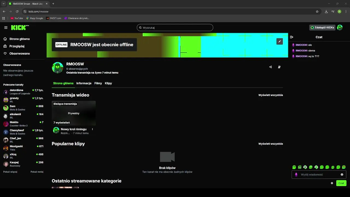The height and width of the screenshot is (197, 350).
Task: Click Zdobądź KICKs button
Action: (x=322, y=28)
